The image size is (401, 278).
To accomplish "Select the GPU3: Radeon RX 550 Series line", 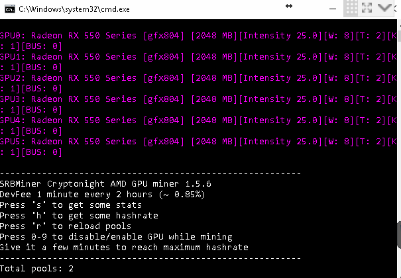I will 198,99.
